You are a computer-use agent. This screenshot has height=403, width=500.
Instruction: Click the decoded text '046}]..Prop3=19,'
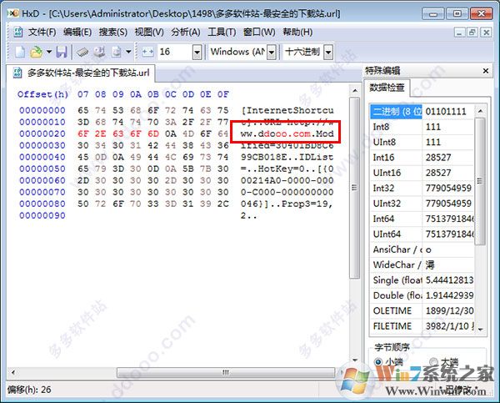[x=287, y=204]
